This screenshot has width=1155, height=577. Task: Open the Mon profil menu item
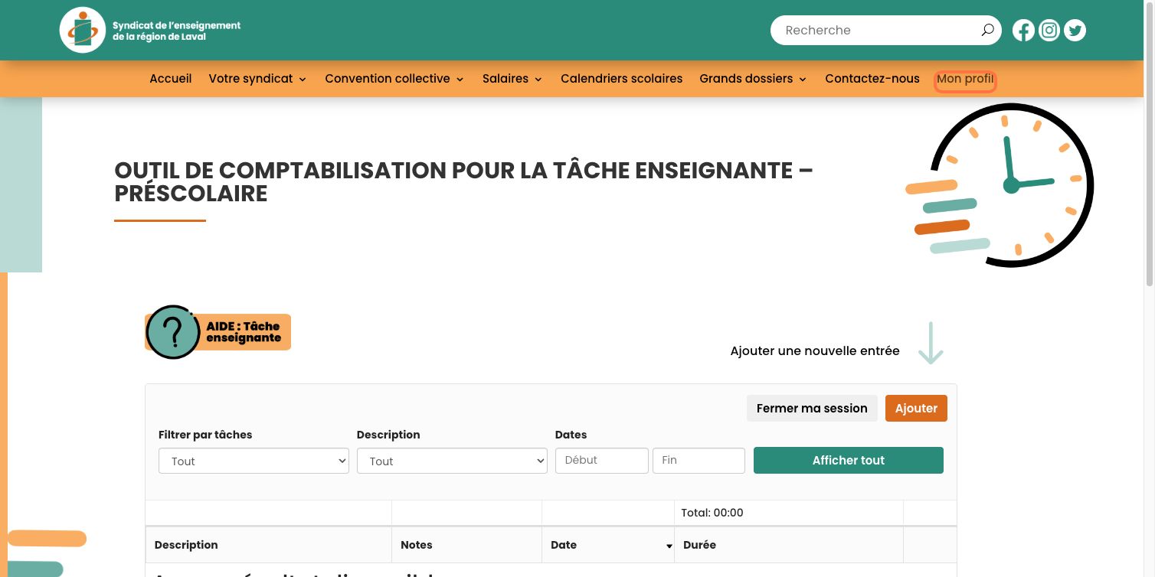pyautogui.click(x=964, y=80)
